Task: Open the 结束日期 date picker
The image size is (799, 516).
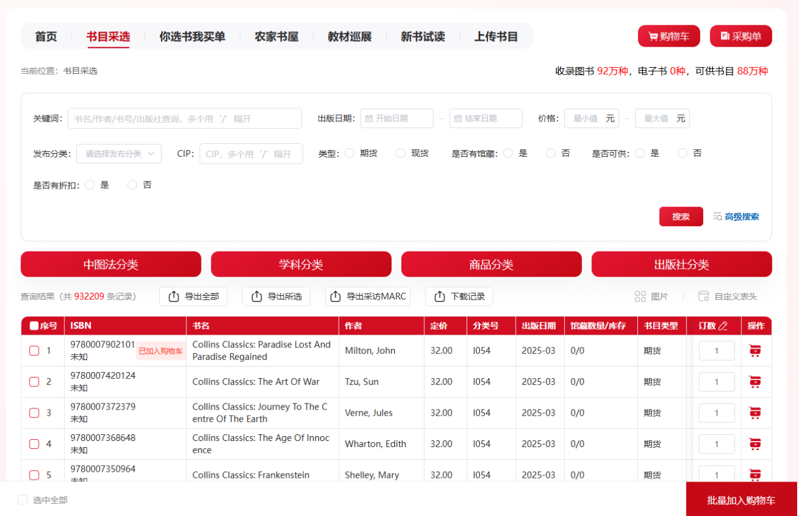Action: tap(486, 118)
